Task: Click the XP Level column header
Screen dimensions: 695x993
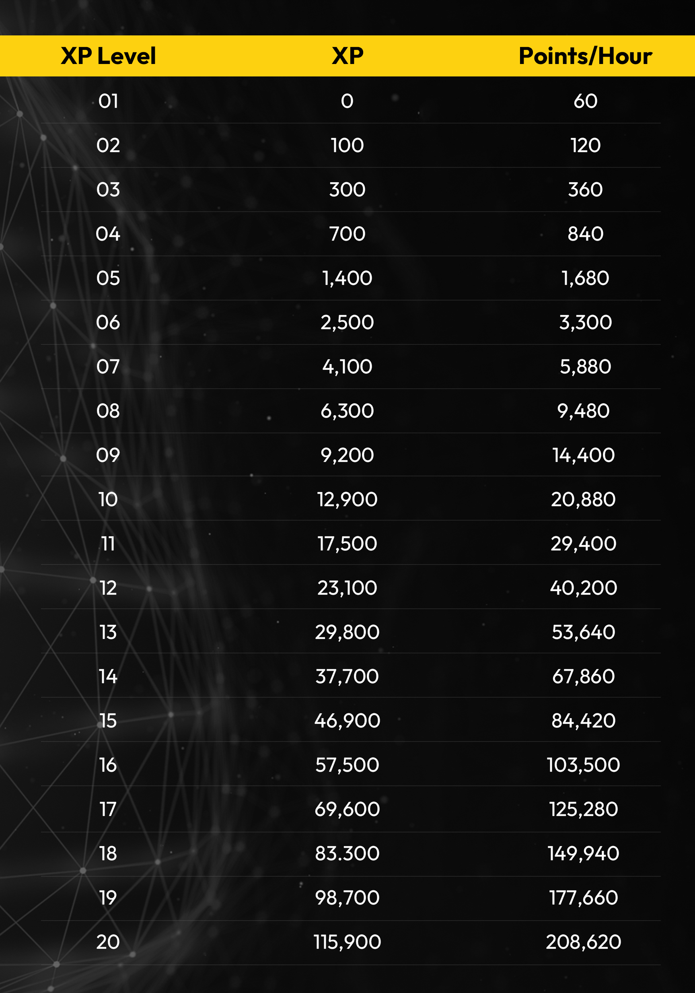Action: (108, 56)
